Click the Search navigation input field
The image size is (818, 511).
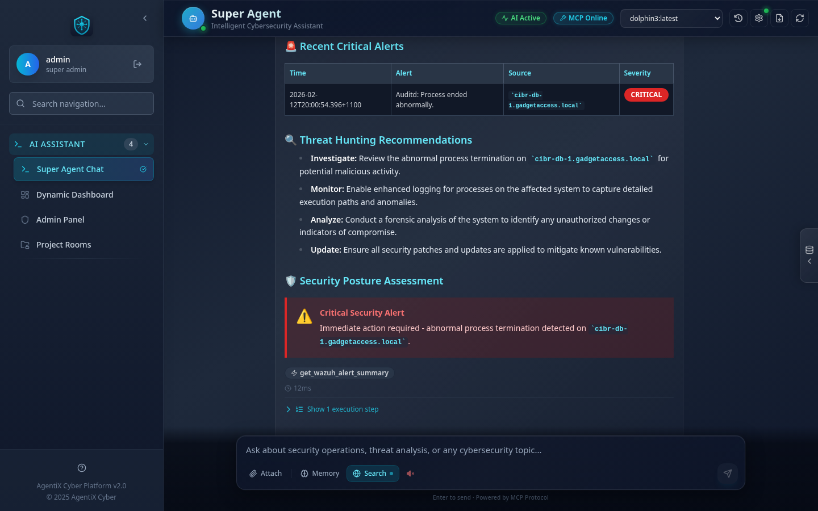(x=81, y=103)
